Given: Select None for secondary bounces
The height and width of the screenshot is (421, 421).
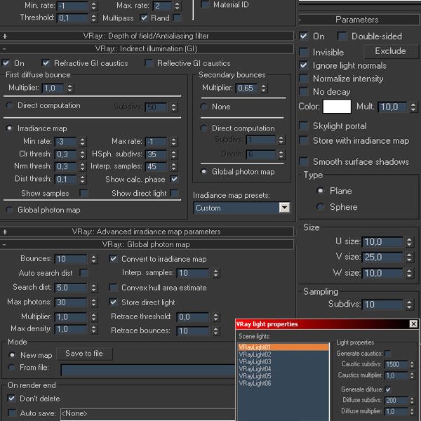Looking at the screenshot, I should pyautogui.click(x=203, y=107).
